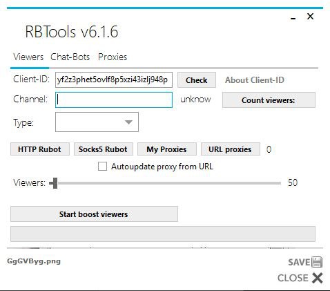Click into the Client-ID text field
This screenshot has height=291, width=330.
pos(114,80)
